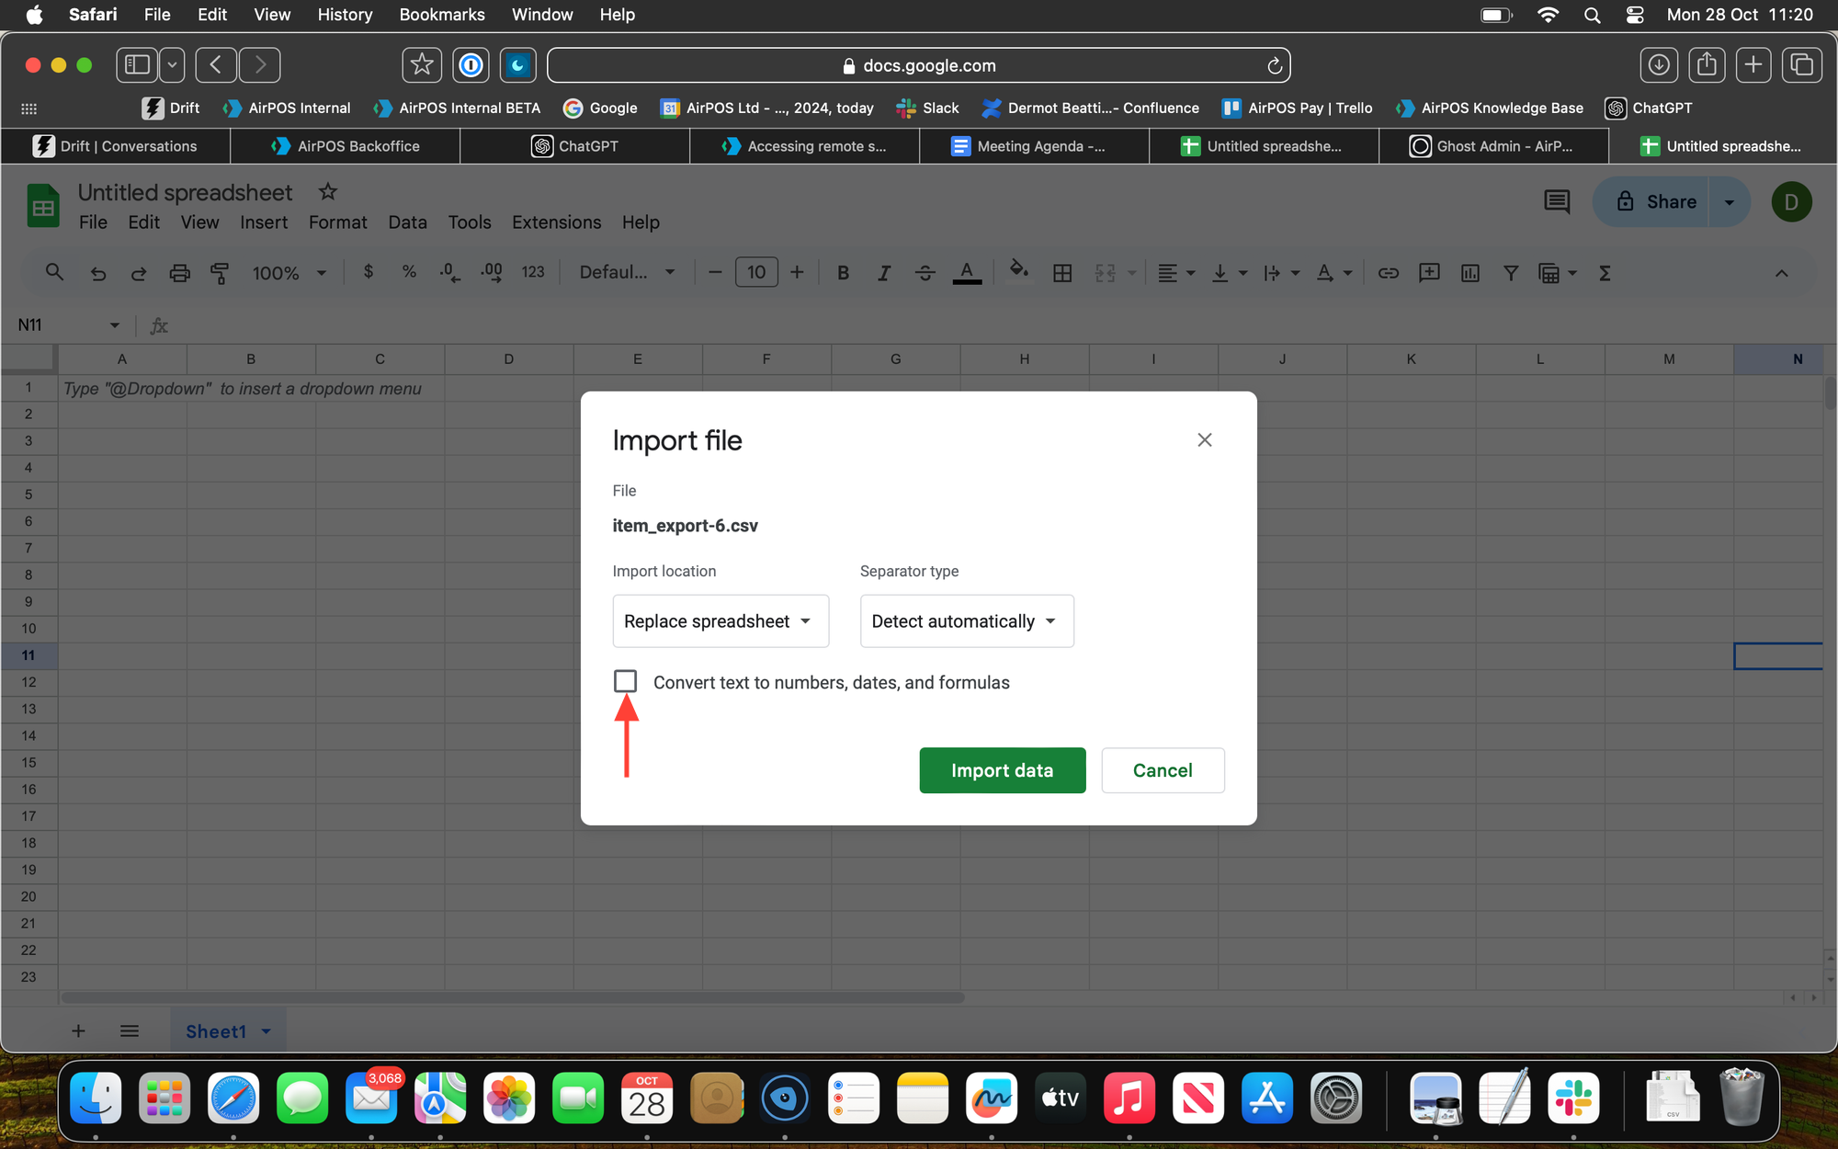The height and width of the screenshot is (1149, 1838).
Task: Open the Separator type dropdown
Action: click(966, 621)
